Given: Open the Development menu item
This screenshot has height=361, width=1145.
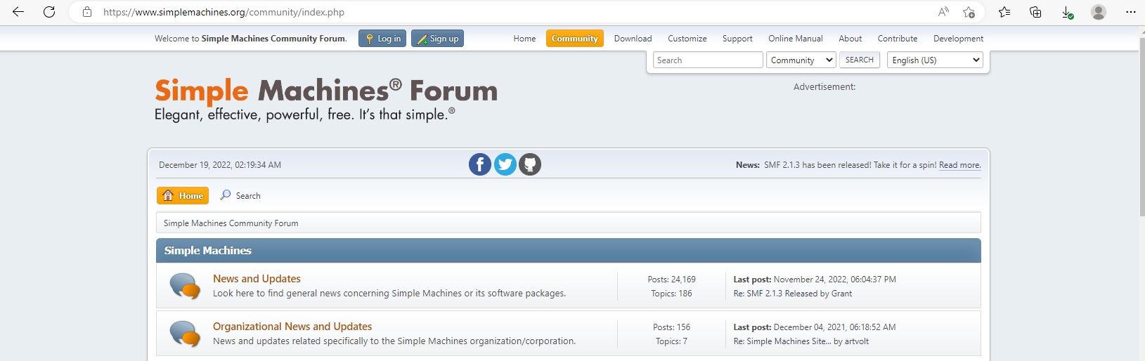Looking at the screenshot, I should (x=958, y=39).
